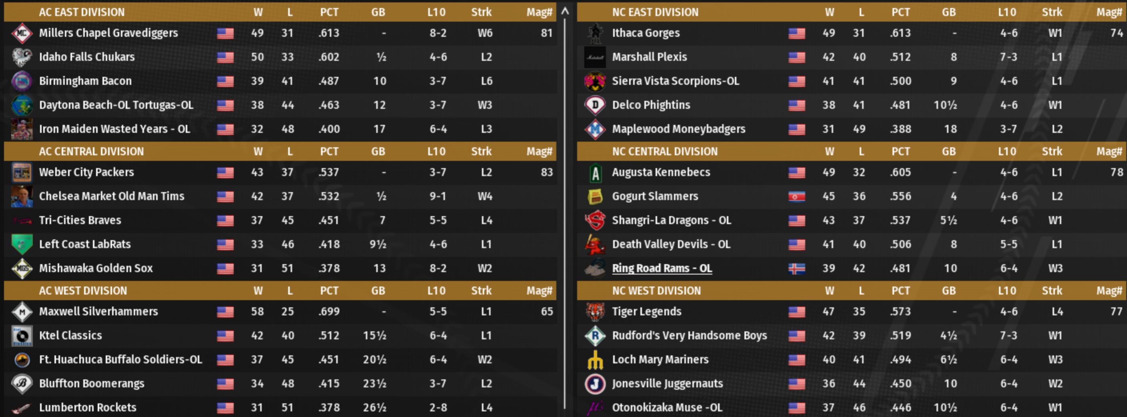Click the Loch Mary Mariners trident logo
The height and width of the screenshot is (417, 1127).
[595, 360]
